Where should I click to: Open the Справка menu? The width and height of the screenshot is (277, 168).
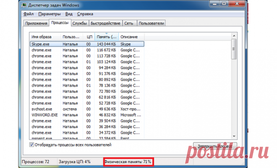(85, 14)
